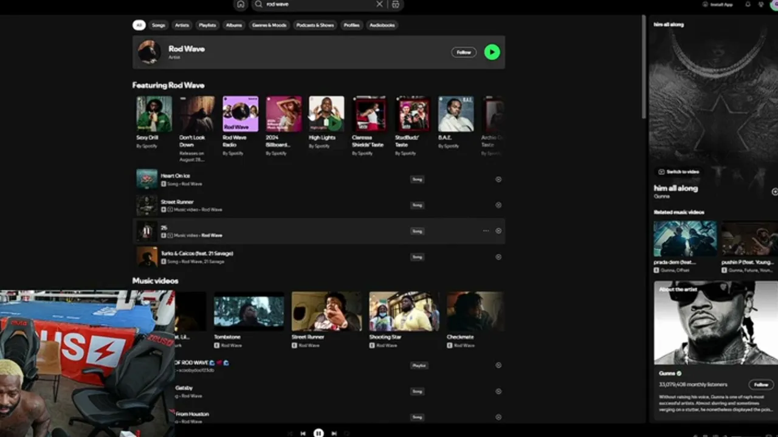This screenshot has width=778, height=437.
Task: Switch to the Profiles filter
Action: (x=351, y=25)
